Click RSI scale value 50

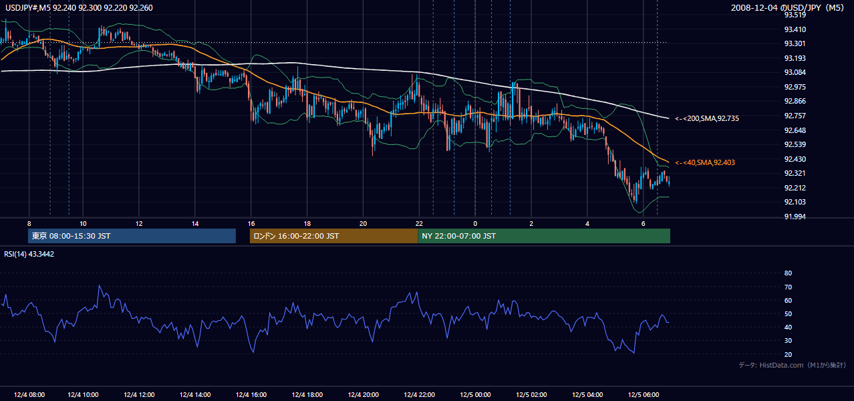pos(788,313)
